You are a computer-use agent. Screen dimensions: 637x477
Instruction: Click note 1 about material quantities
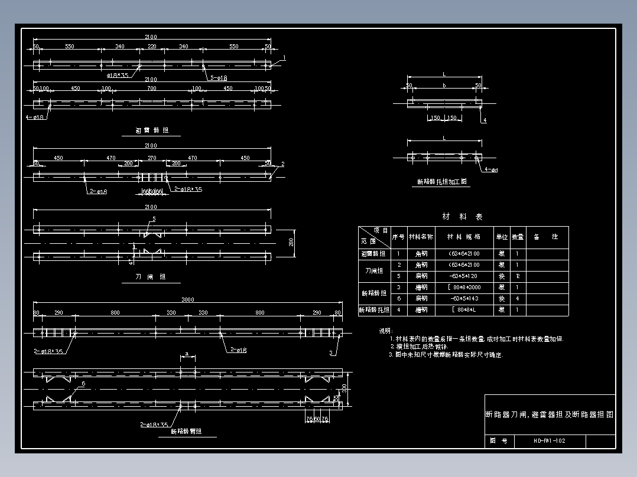pyautogui.click(x=476, y=339)
